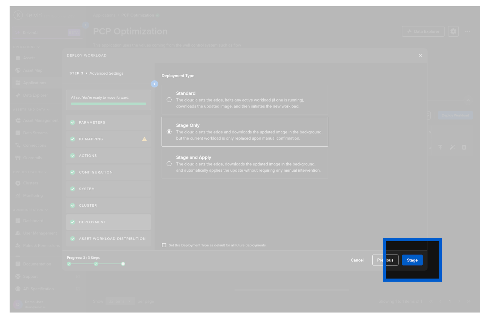Click the last progress step marker
Screen dimensions: 490x319
tap(123, 264)
